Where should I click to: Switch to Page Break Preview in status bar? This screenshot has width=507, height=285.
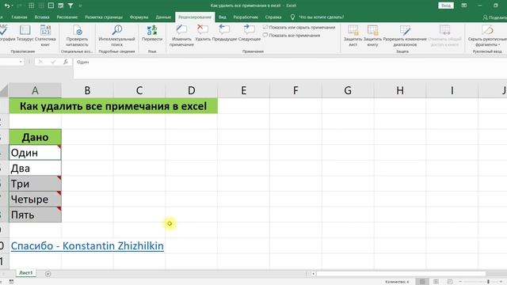(450, 282)
